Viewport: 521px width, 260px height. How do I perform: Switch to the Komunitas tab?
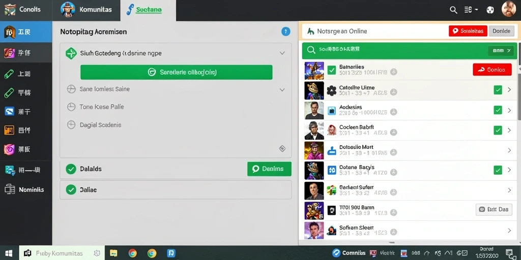click(86, 10)
